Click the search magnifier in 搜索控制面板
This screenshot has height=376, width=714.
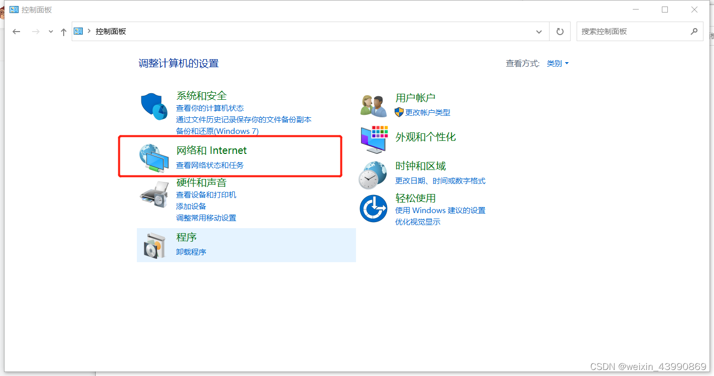(694, 31)
